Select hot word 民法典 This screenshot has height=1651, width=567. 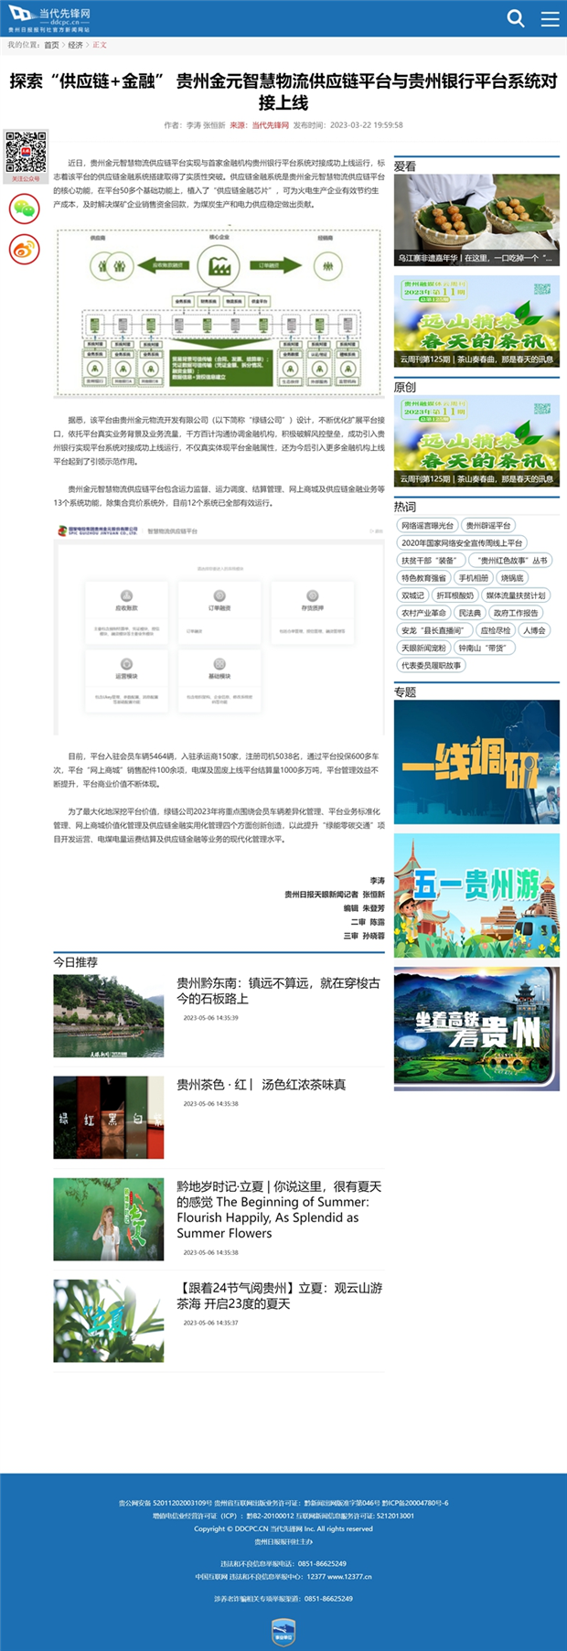click(x=470, y=613)
